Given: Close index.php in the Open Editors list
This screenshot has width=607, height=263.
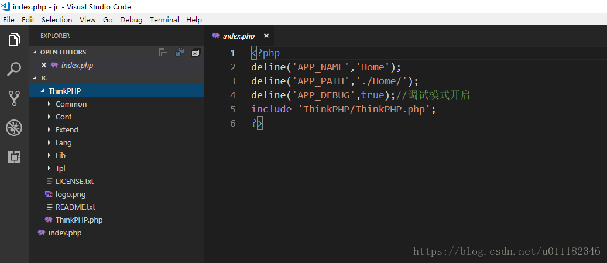Looking at the screenshot, I should point(44,66).
